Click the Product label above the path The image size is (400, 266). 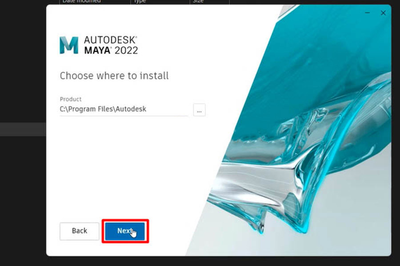click(71, 99)
